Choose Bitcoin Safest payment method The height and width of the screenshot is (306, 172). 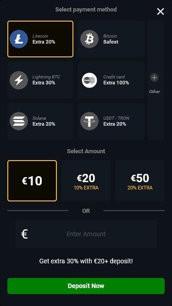111,39
